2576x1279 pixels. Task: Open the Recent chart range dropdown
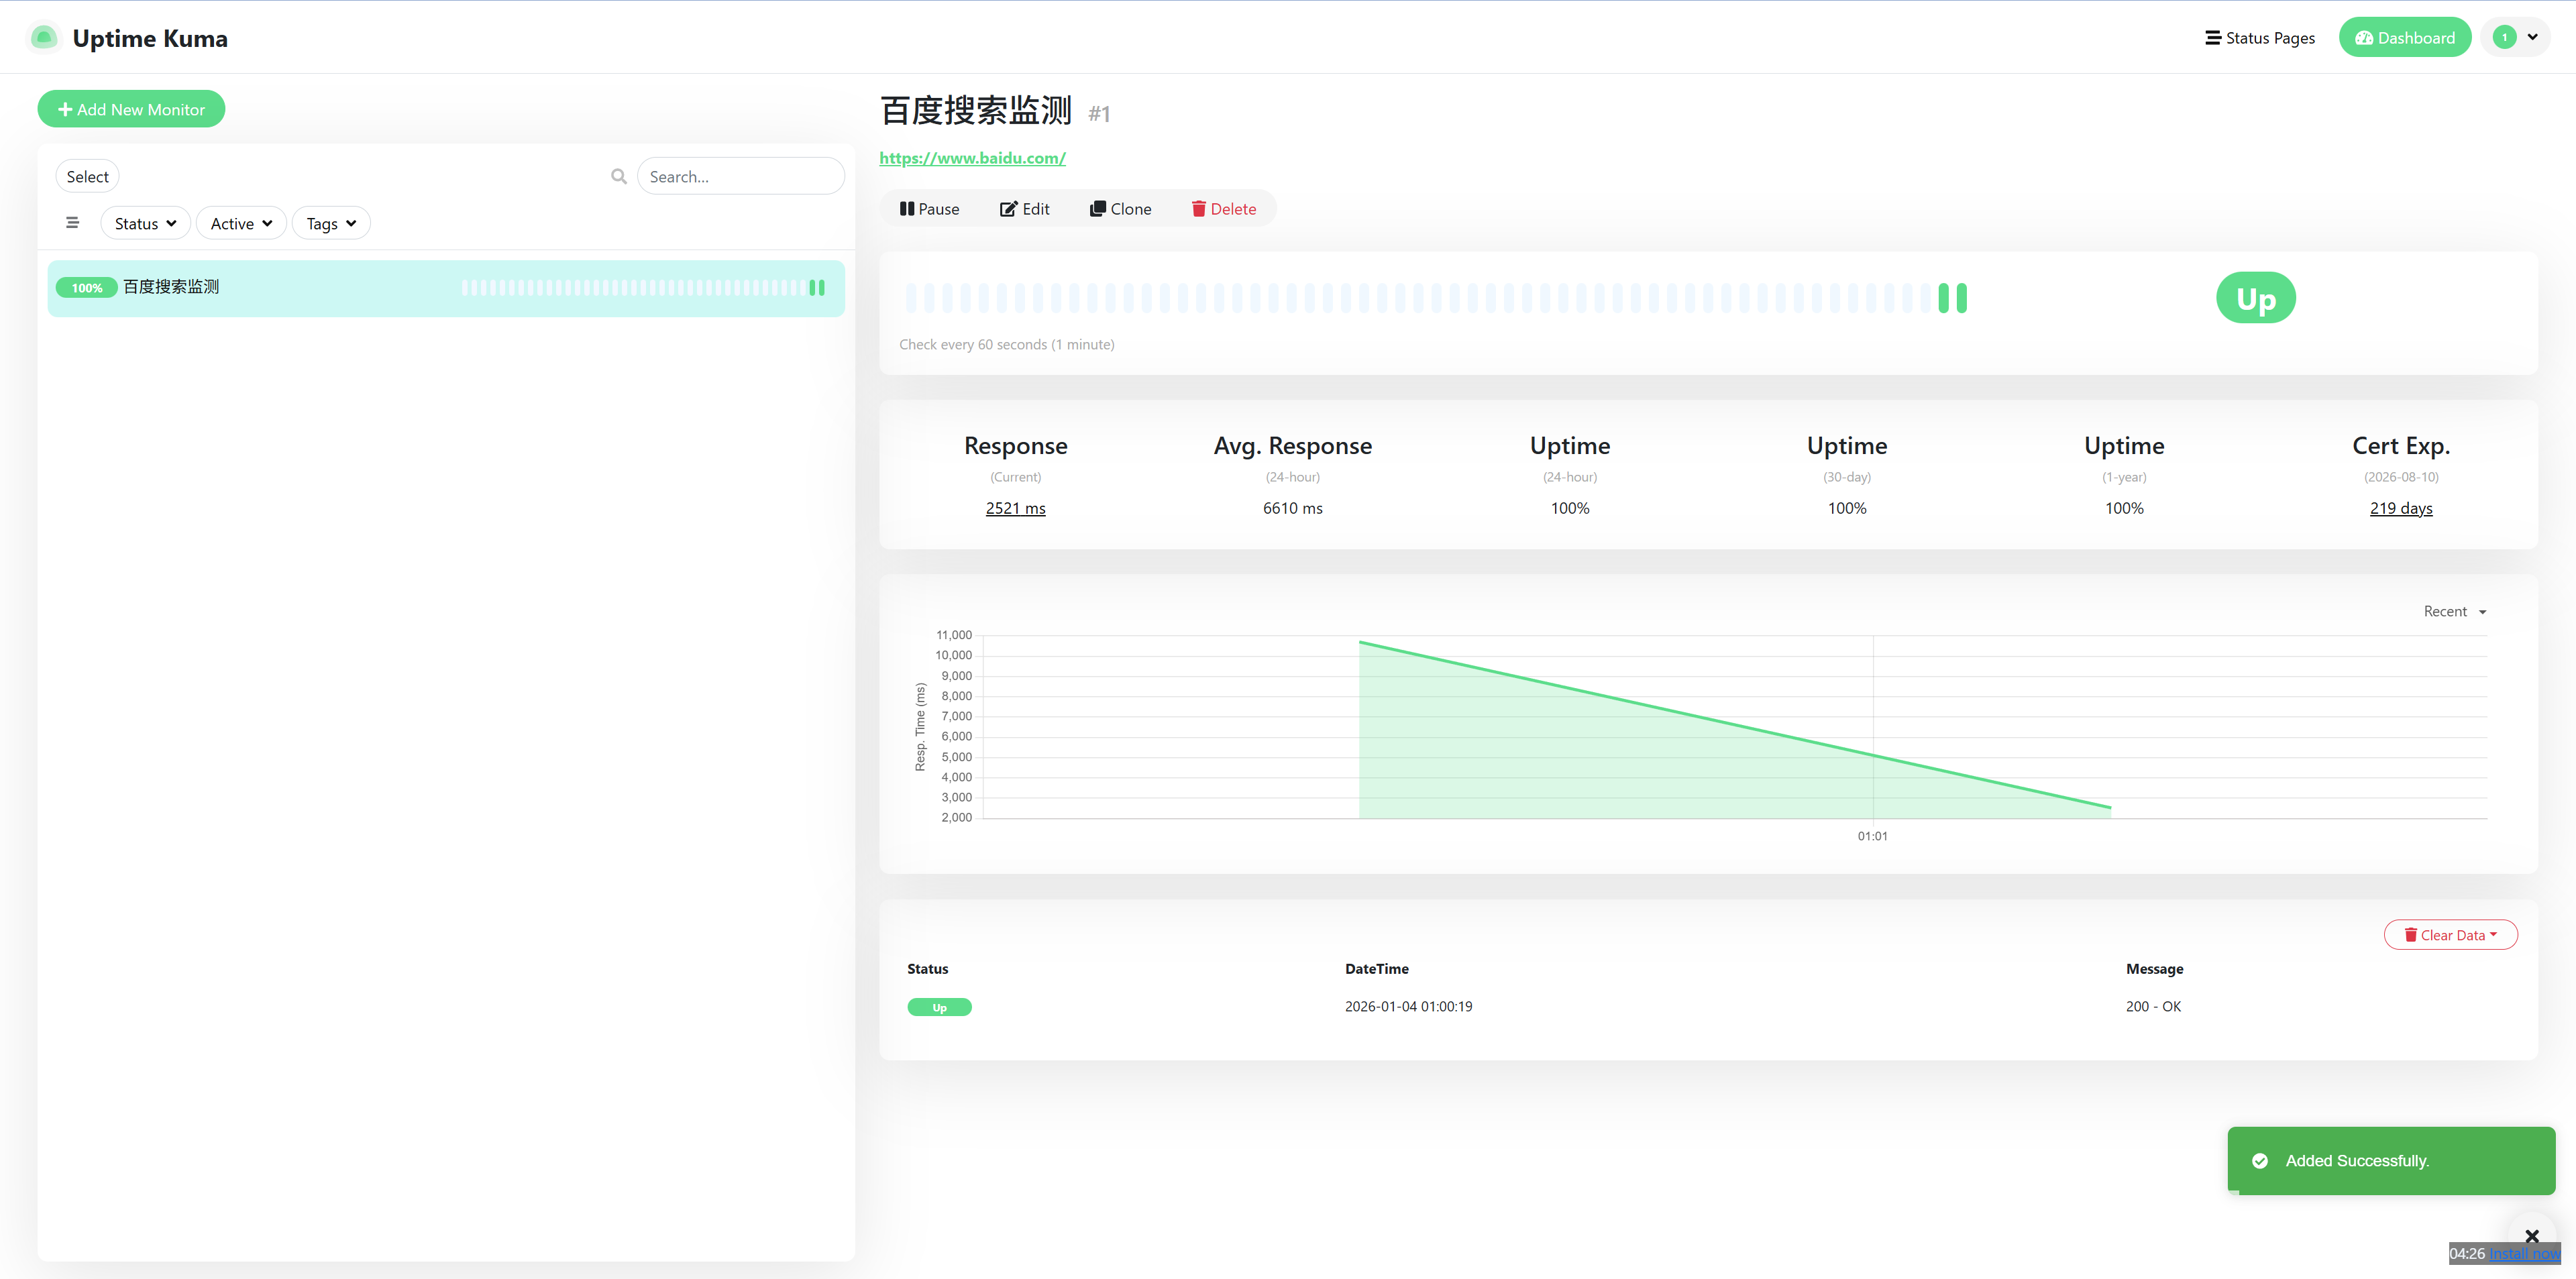(2454, 611)
